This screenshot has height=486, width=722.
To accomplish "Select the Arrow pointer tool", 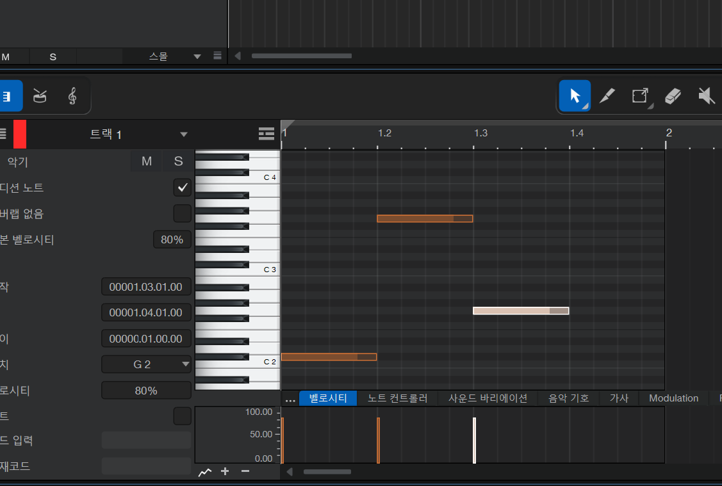I will pos(575,97).
